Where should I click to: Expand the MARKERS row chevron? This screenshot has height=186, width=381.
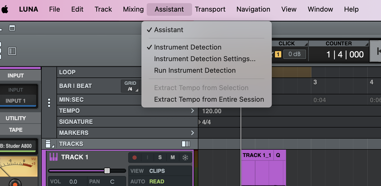pos(193,133)
